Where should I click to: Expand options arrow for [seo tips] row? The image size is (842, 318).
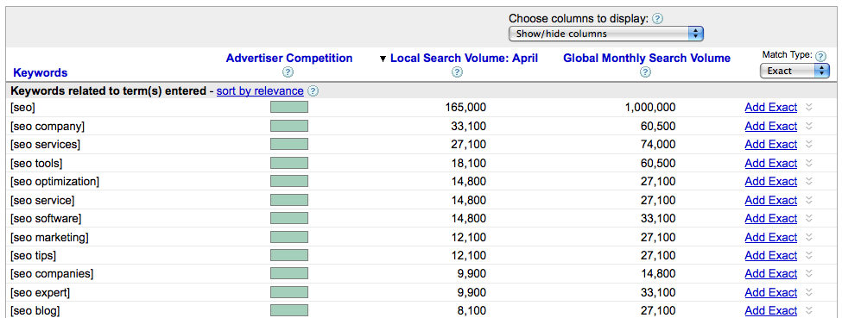click(x=809, y=255)
